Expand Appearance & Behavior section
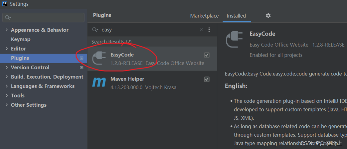Screen dimensions: 347x149 pos(7,30)
